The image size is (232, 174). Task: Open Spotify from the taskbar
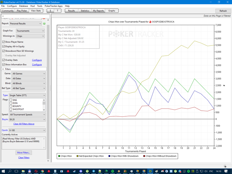(112, 171)
